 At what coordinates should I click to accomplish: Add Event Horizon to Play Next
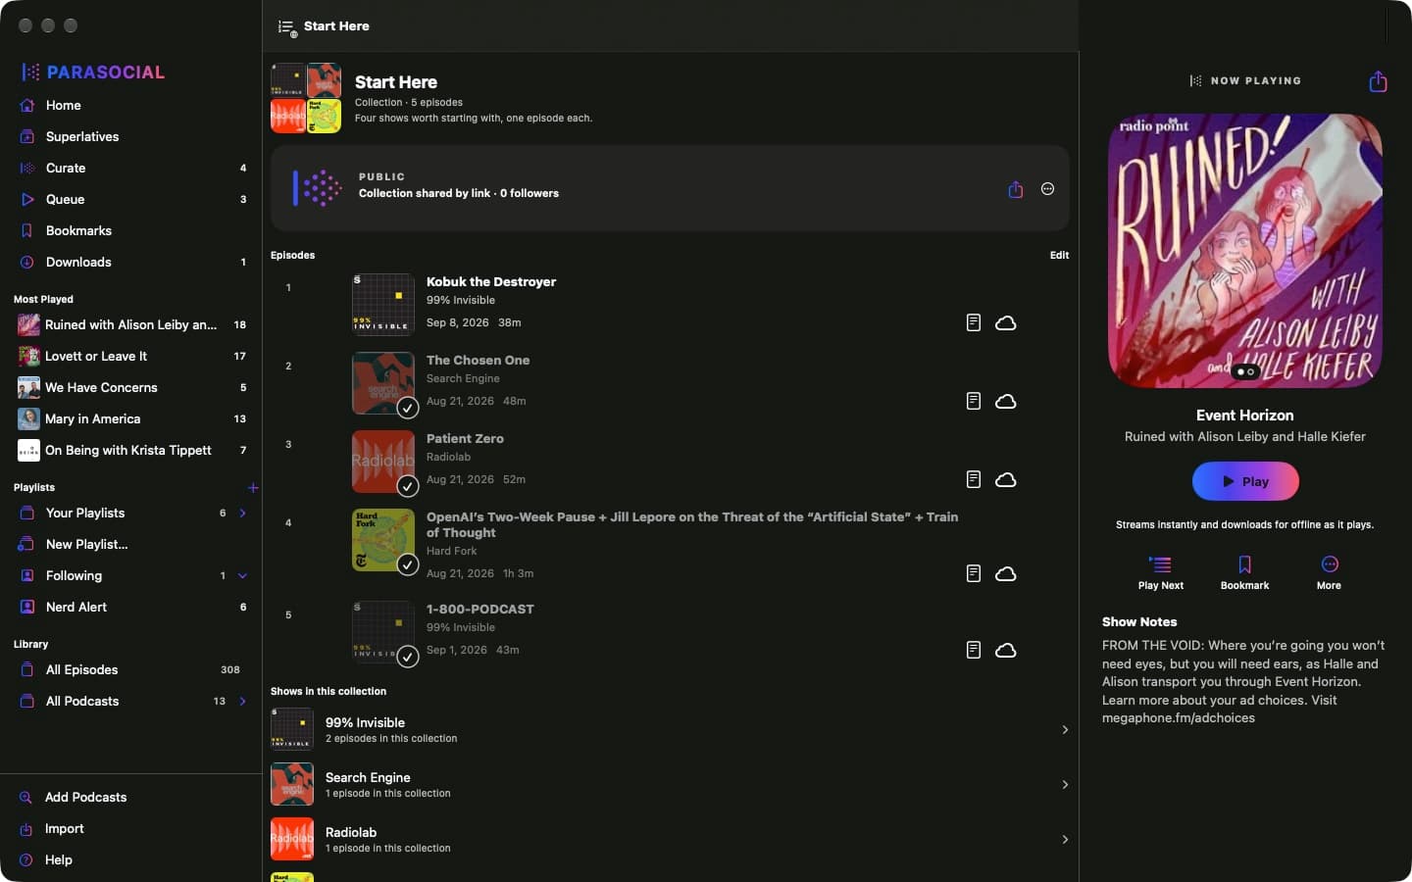pos(1160,572)
